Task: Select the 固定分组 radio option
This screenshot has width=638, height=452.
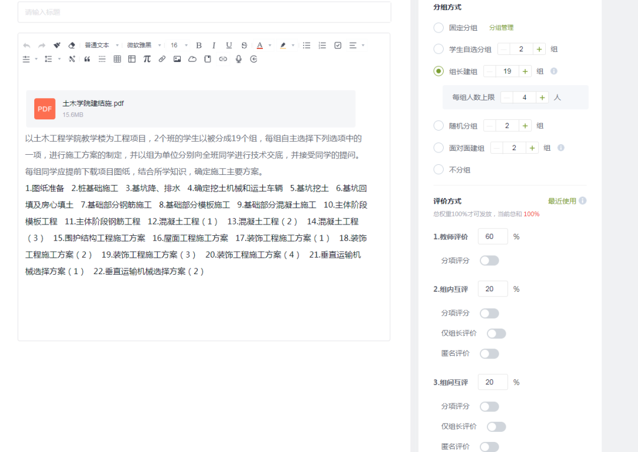Action: [438, 28]
